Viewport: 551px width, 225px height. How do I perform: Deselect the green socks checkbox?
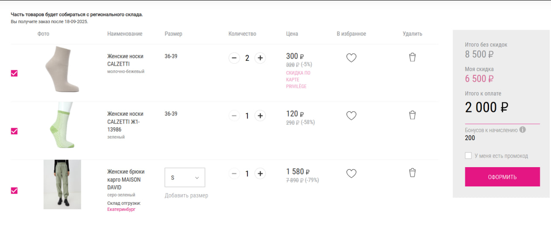click(14, 131)
